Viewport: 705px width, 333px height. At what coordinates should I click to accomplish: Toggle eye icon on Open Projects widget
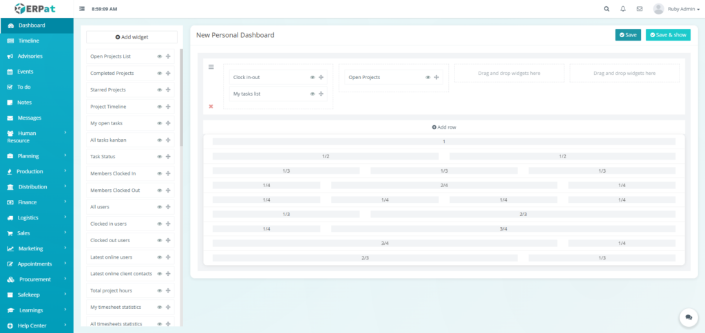[428, 77]
